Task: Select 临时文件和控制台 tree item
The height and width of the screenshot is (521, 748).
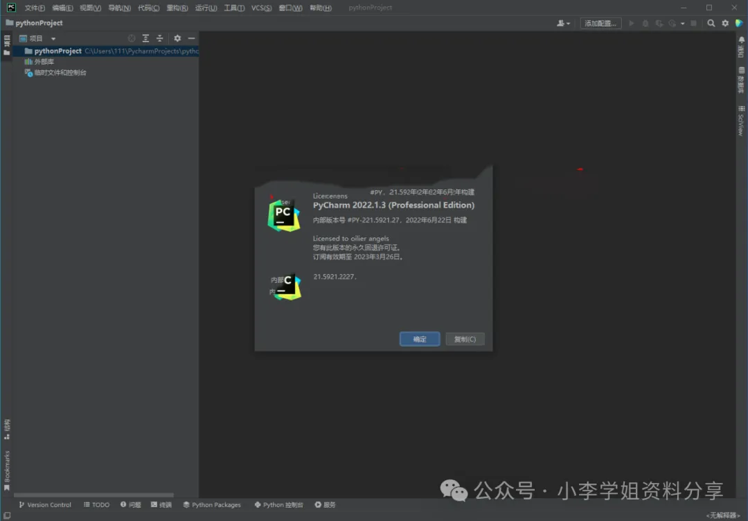Action: pyautogui.click(x=55, y=73)
